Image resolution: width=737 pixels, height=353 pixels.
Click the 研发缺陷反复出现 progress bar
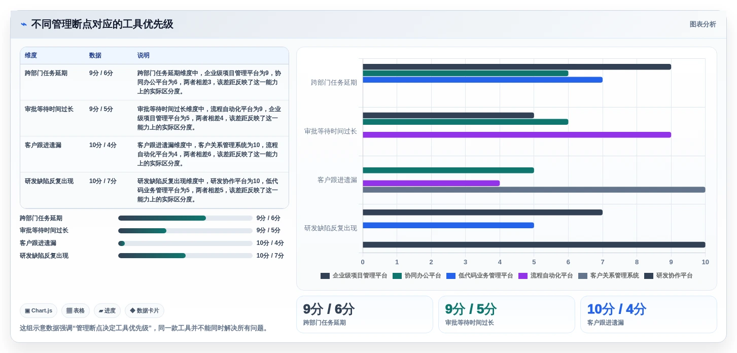[x=185, y=256]
